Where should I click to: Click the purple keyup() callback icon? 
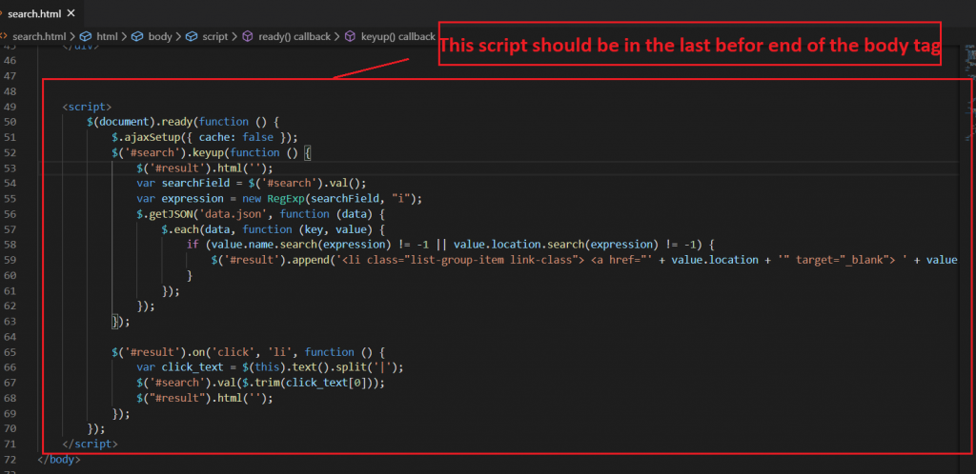pyautogui.click(x=349, y=36)
